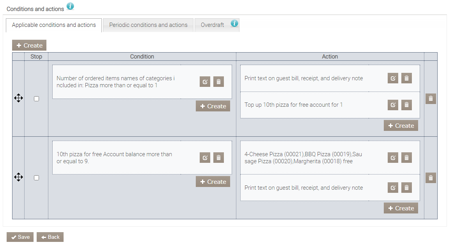Create a new action in the second rule
Image resolution: width=454 pixels, height=245 pixels.
401,208
